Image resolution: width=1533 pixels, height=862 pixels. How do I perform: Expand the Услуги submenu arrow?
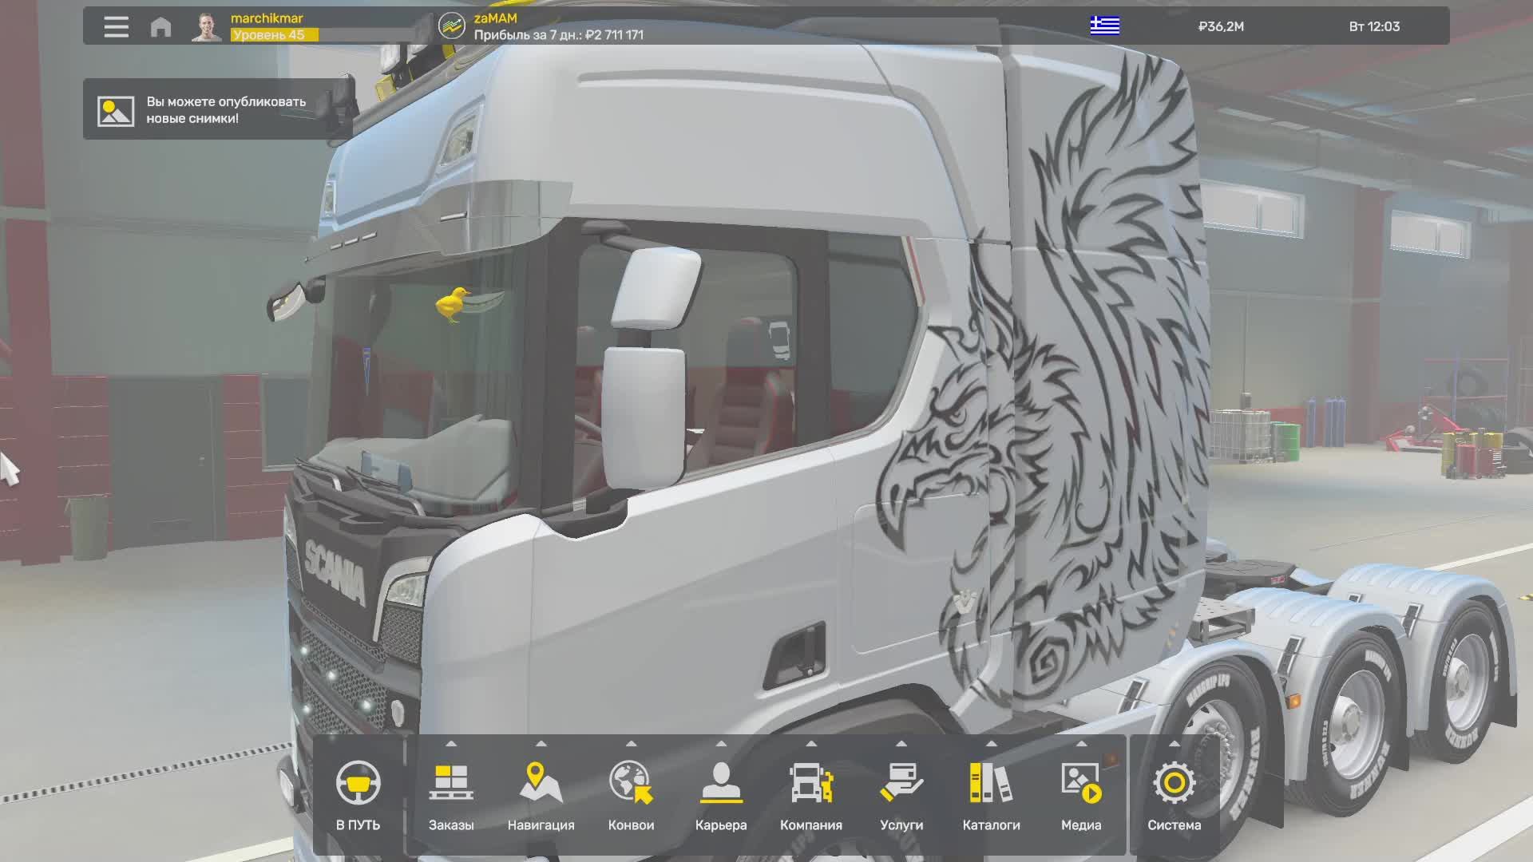[901, 744]
